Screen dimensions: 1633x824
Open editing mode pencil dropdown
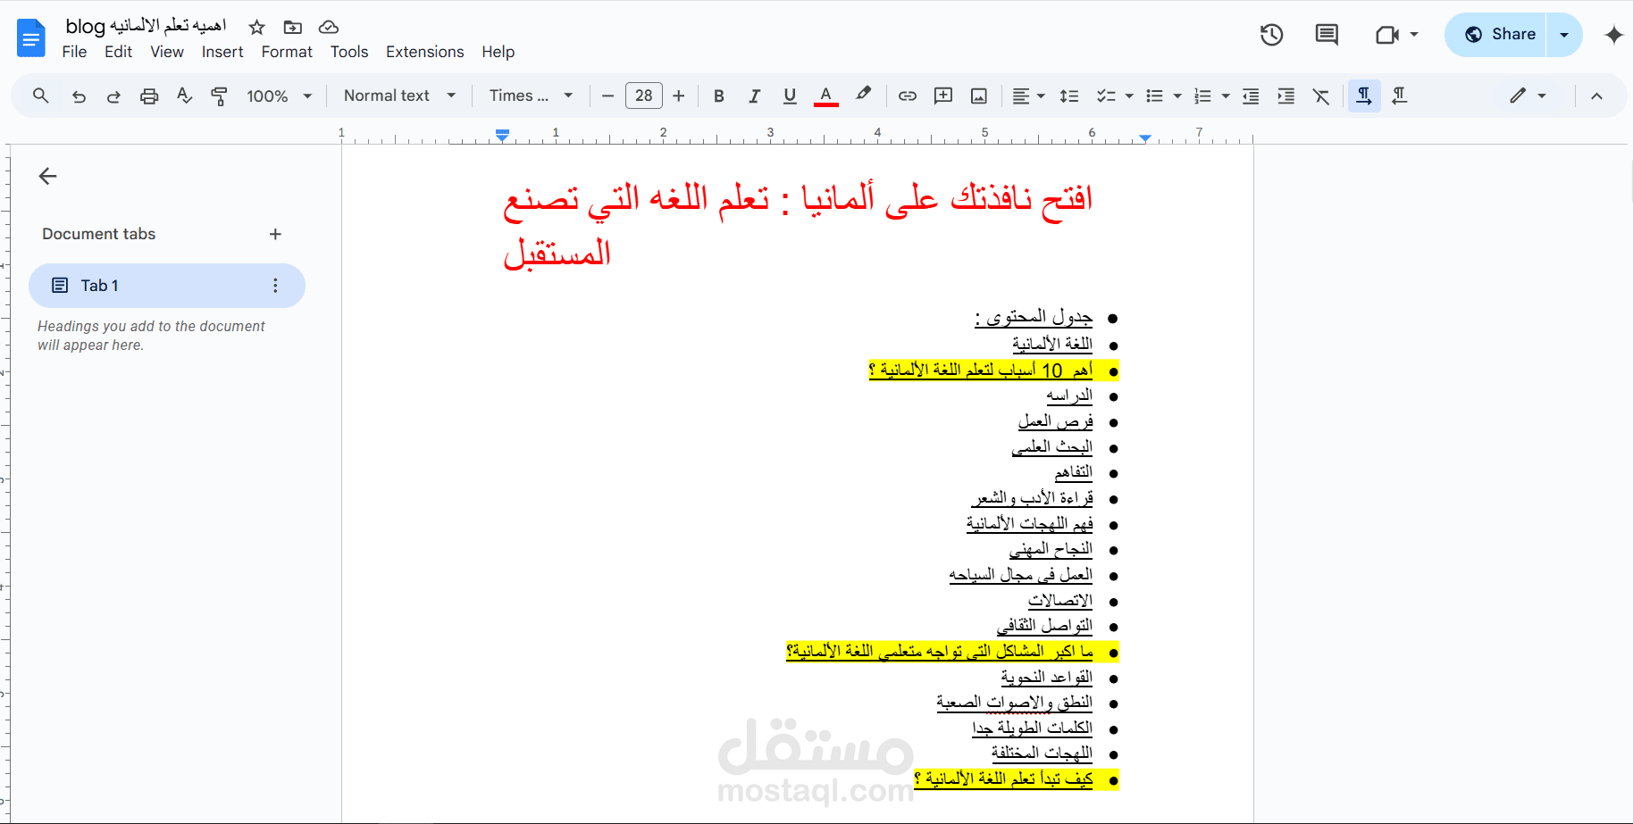click(1528, 96)
